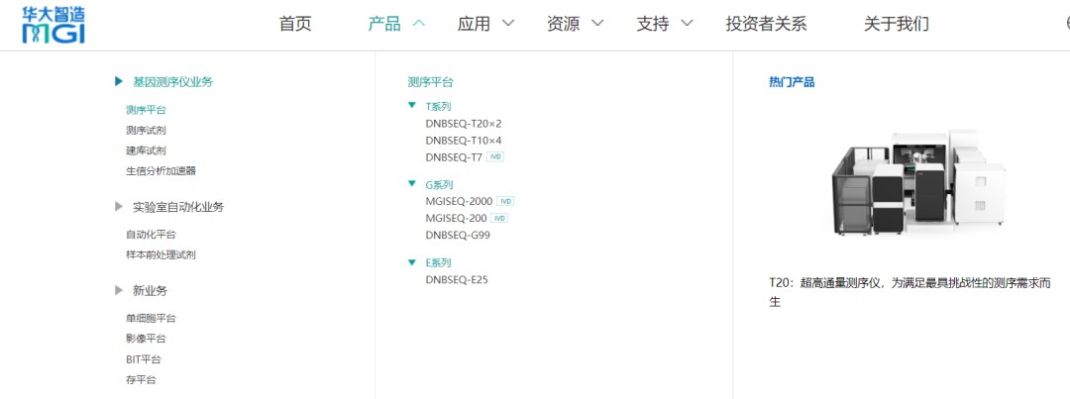The height and width of the screenshot is (399, 1070).
Task: Open MGISEQ-2000 product
Action: 459,201
